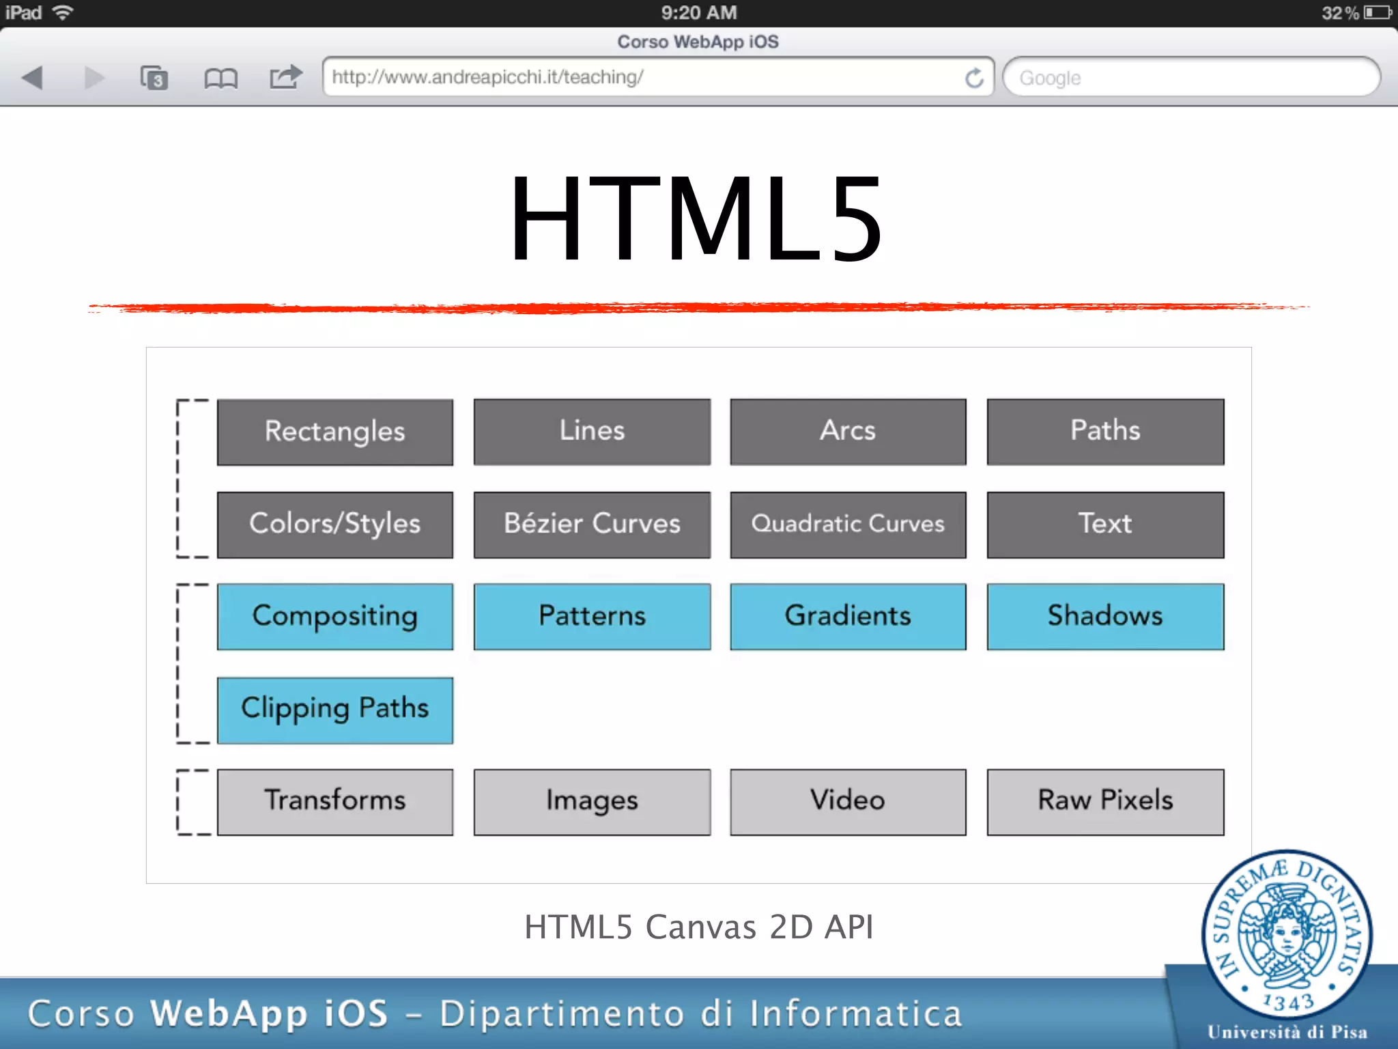Tap the Corso WebApp iOS page title

tap(698, 42)
